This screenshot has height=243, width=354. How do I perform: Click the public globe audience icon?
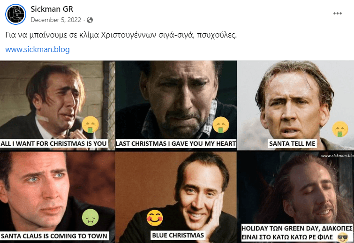click(x=90, y=20)
